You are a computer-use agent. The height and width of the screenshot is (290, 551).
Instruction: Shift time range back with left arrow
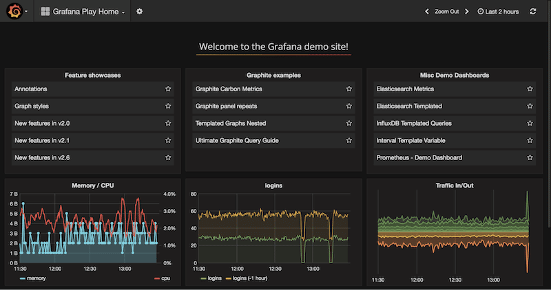426,12
